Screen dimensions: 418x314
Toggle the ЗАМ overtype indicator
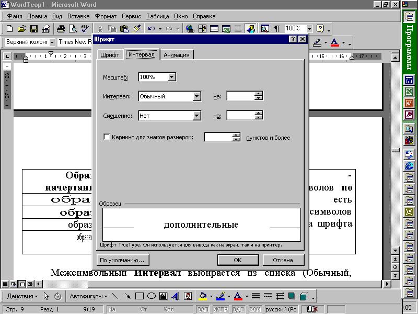pos(255,309)
